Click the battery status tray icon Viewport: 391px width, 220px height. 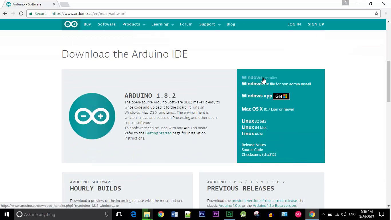pos(330,214)
